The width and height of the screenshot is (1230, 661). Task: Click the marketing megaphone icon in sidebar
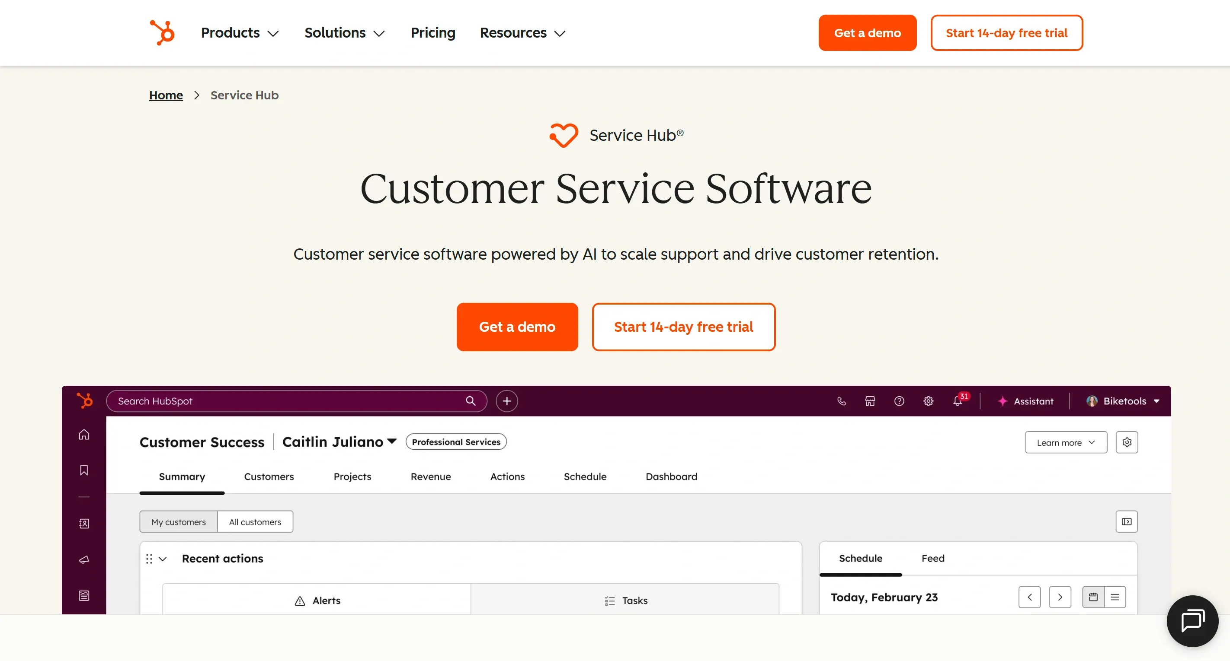[84, 559]
